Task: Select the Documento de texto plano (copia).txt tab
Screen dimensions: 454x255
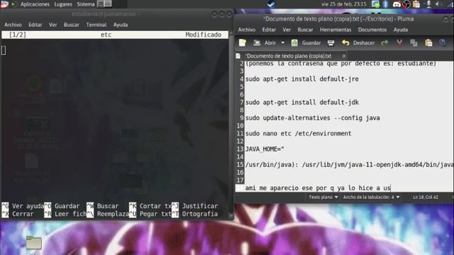Action: tap(288, 56)
